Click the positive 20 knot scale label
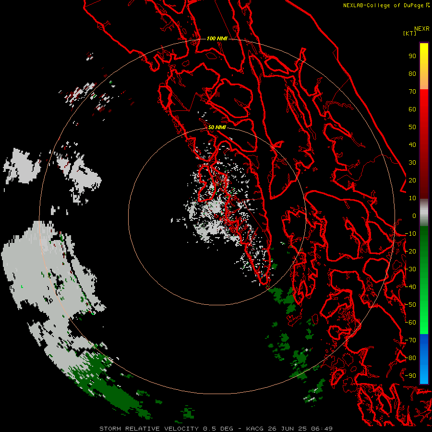The height and width of the screenshot is (432, 432). [412, 180]
